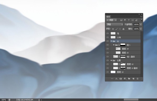Viewport: 157px width, 101px height.
Task: Hide the 小舟 layer
Action: pyautogui.click(x=108, y=37)
